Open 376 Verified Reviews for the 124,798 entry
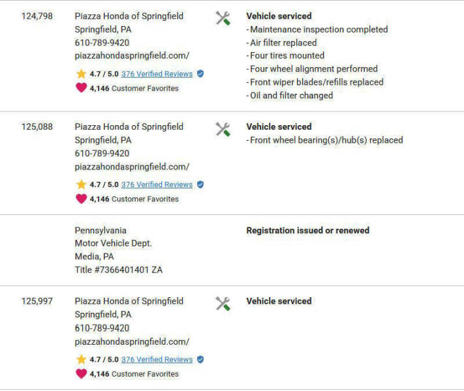Screen dimensions: 464x391 pos(157,74)
